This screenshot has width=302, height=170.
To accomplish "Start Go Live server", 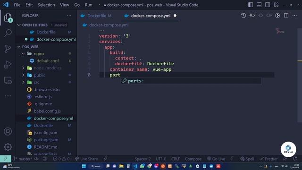I will 216,159.
